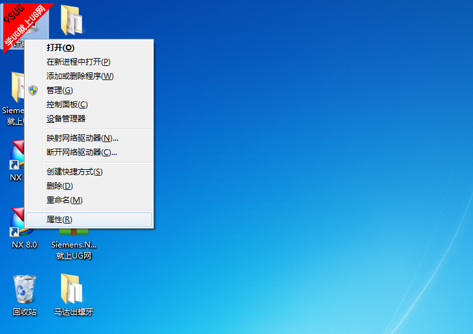473x334 pixels.
Task: Open 控制面板(C) from context menu
Action: coord(89,105)
